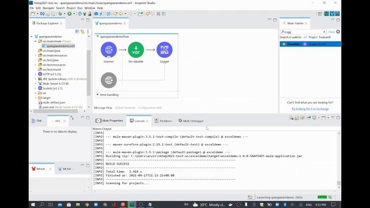Screen dimensions: 370x208
Task: Click the console scroll lock icon
Action: point(297,118)
